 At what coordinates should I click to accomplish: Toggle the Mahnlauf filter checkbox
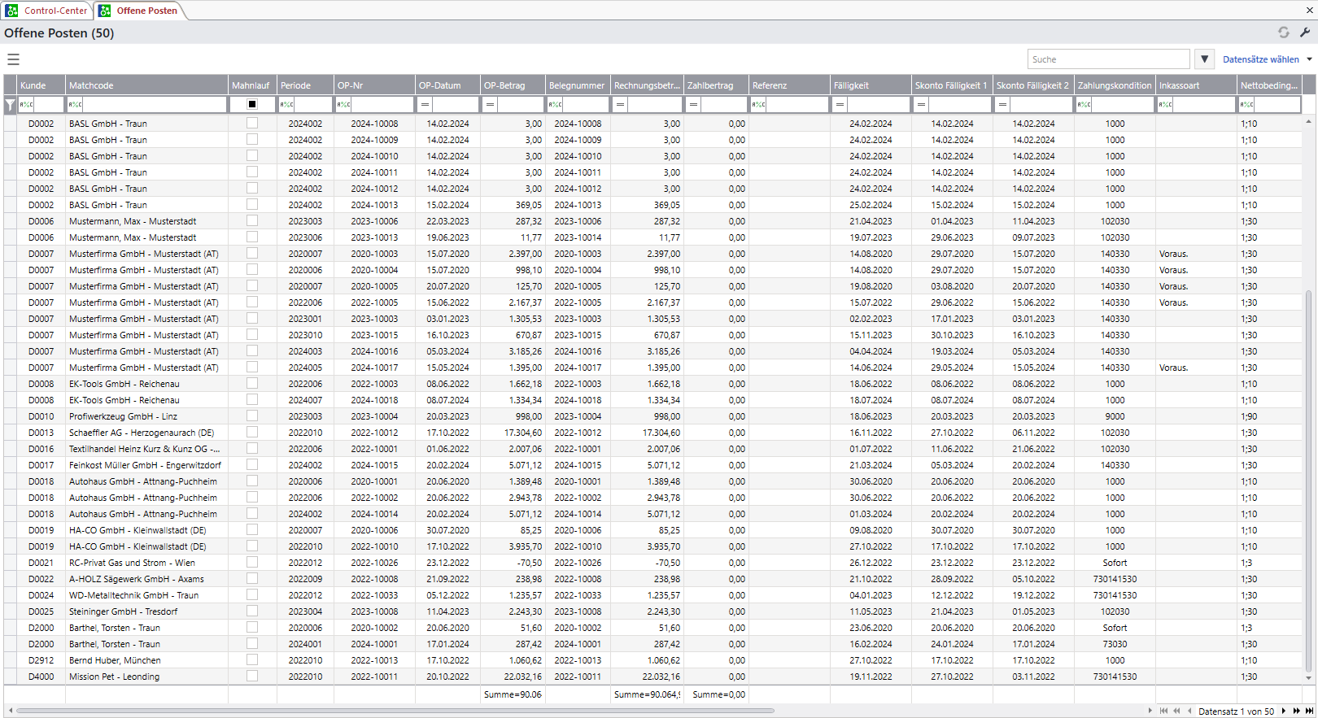coord(252,105)
